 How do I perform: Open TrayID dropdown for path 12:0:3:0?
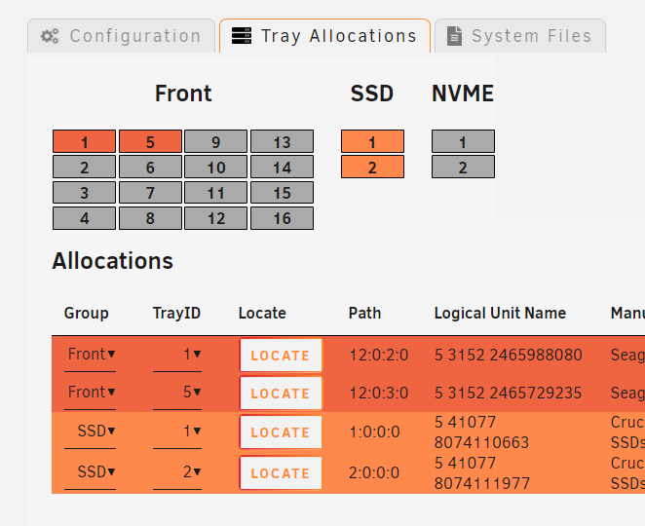[x=177, y=393]
